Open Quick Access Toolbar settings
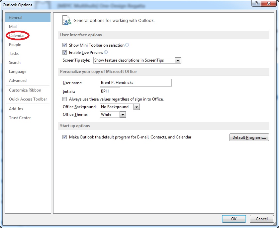This screenshot has height=228, width=279. 28,99
